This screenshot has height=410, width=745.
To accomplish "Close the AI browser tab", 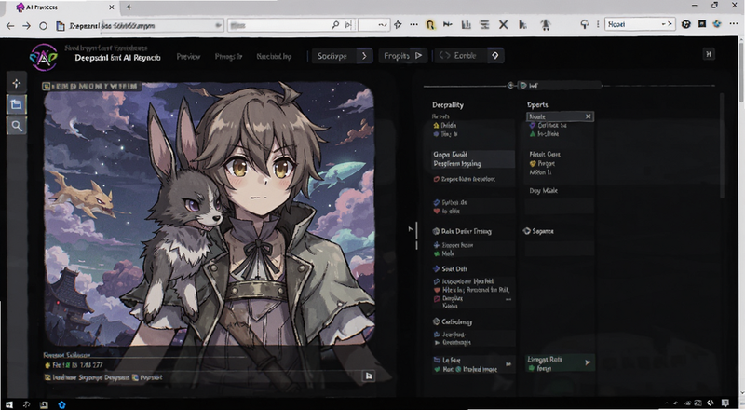I will (x=112, y=7).
